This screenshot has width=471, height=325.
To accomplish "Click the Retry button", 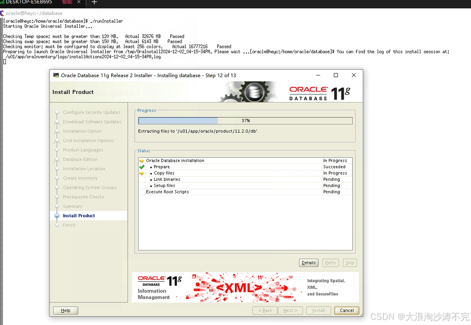I will point(330,263).
